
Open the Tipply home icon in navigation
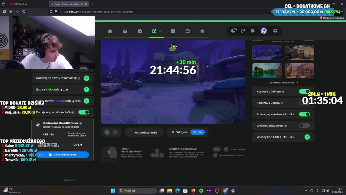tap(110, 31)
